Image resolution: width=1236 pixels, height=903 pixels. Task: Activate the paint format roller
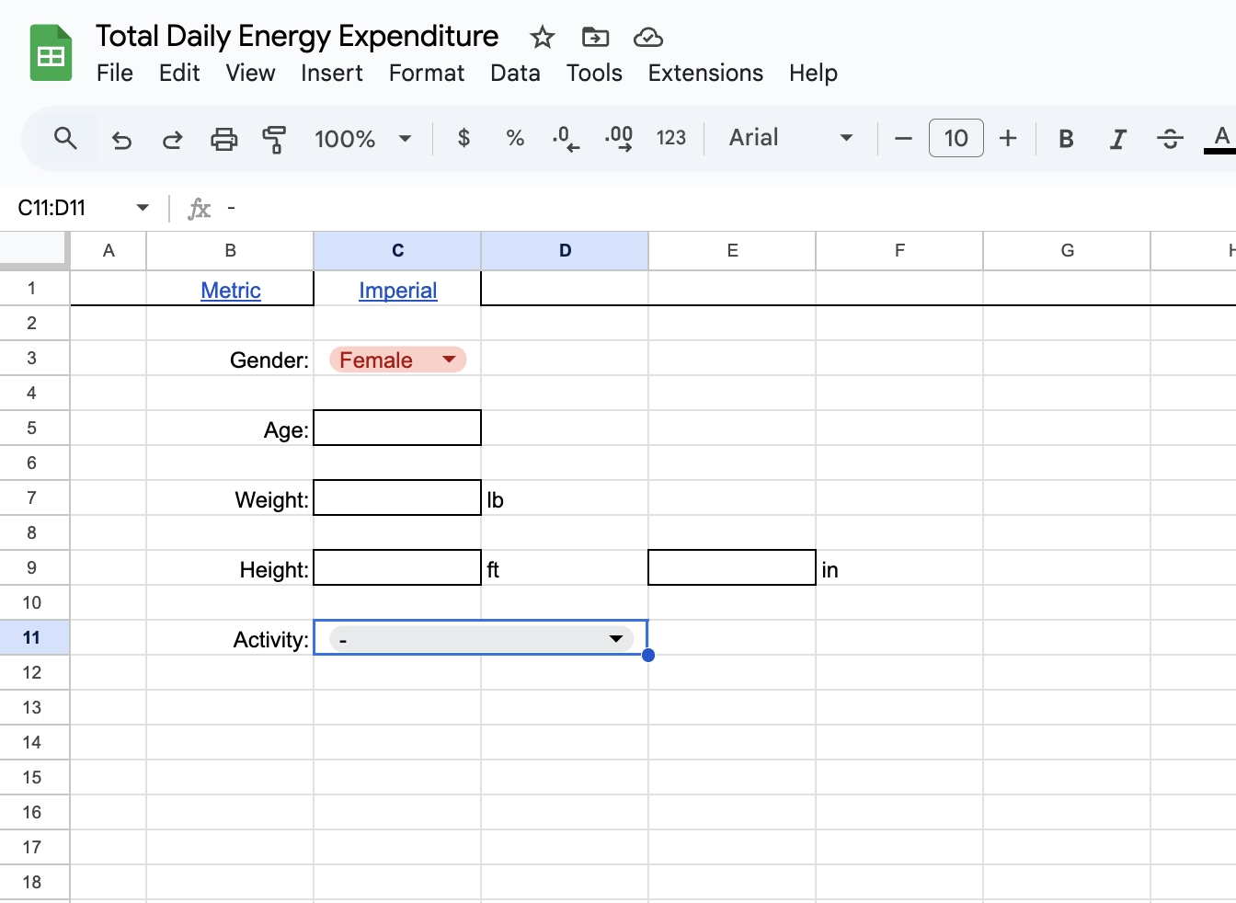274,139
